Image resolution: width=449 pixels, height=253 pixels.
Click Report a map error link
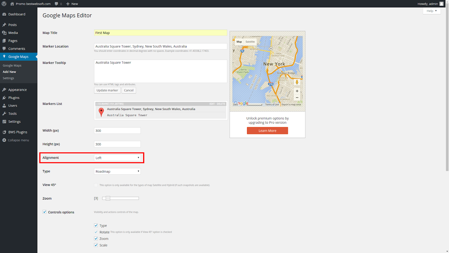(291, 105)
